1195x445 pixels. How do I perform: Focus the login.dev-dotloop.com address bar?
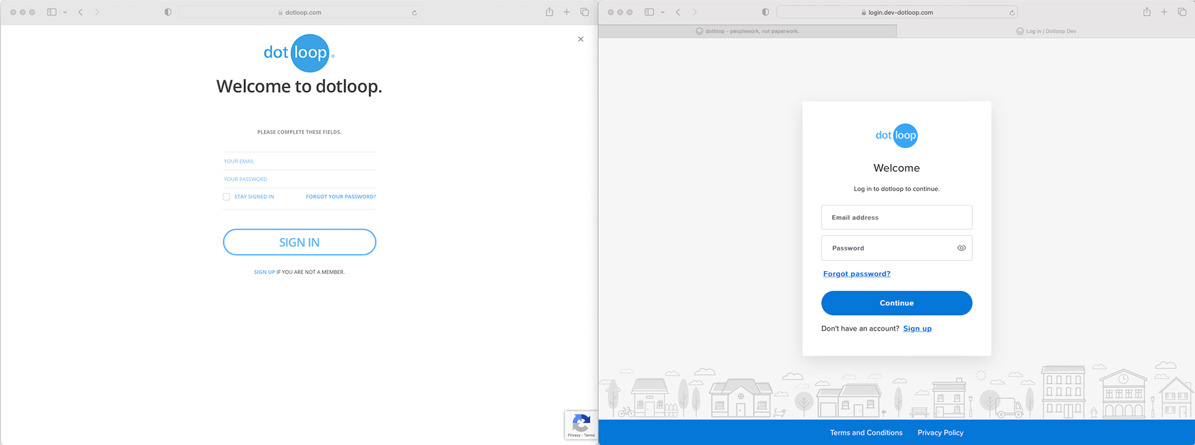pos(897,12)
